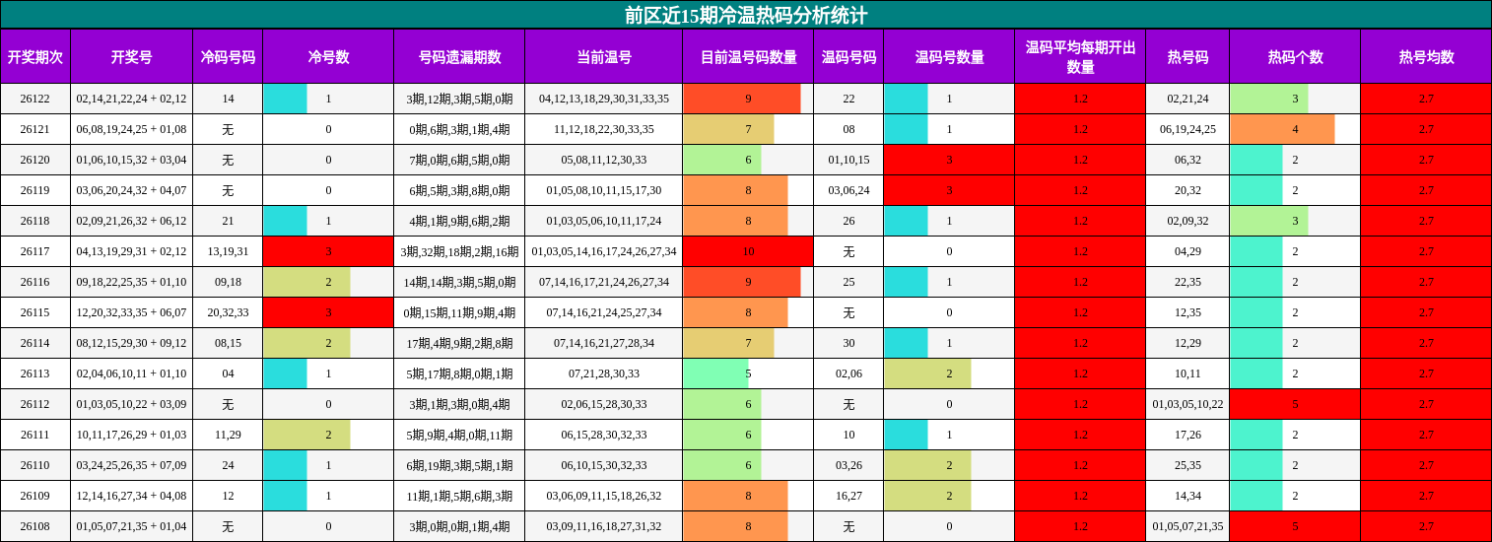
Task: Select issue number 26114
Action: point(35,343)
